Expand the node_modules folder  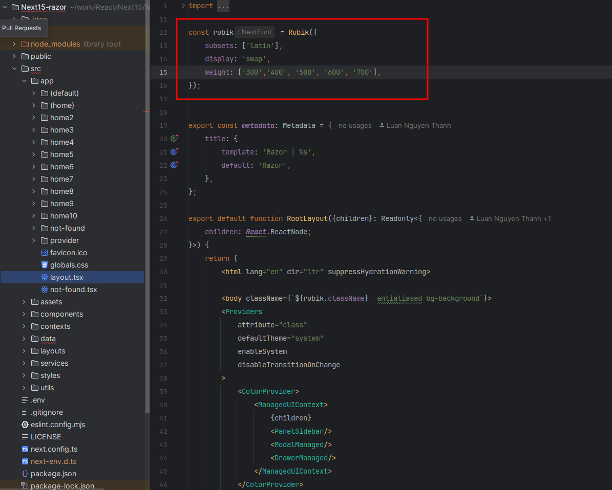14,44
